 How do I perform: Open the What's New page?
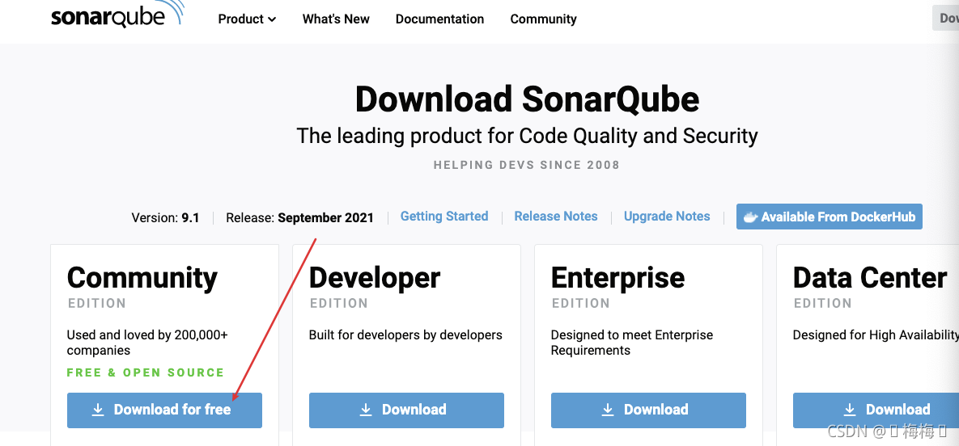tap(336, 19)
